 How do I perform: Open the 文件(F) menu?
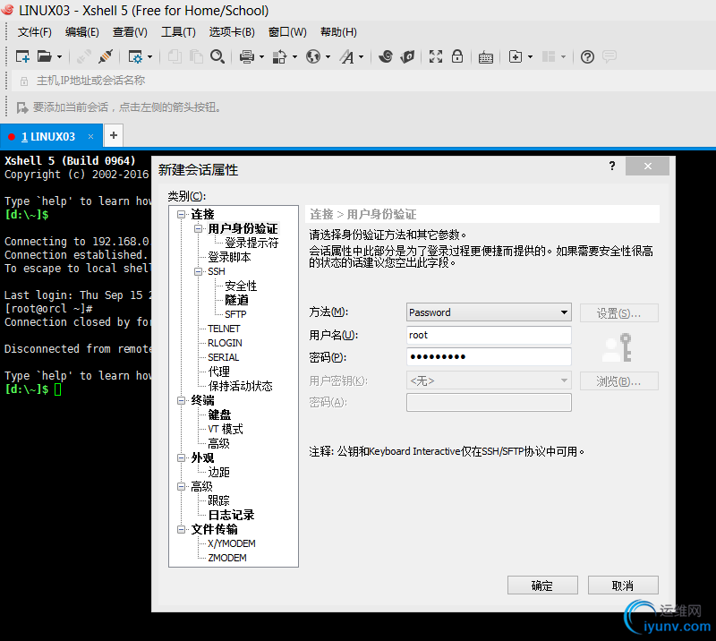[x=34, y=32]
